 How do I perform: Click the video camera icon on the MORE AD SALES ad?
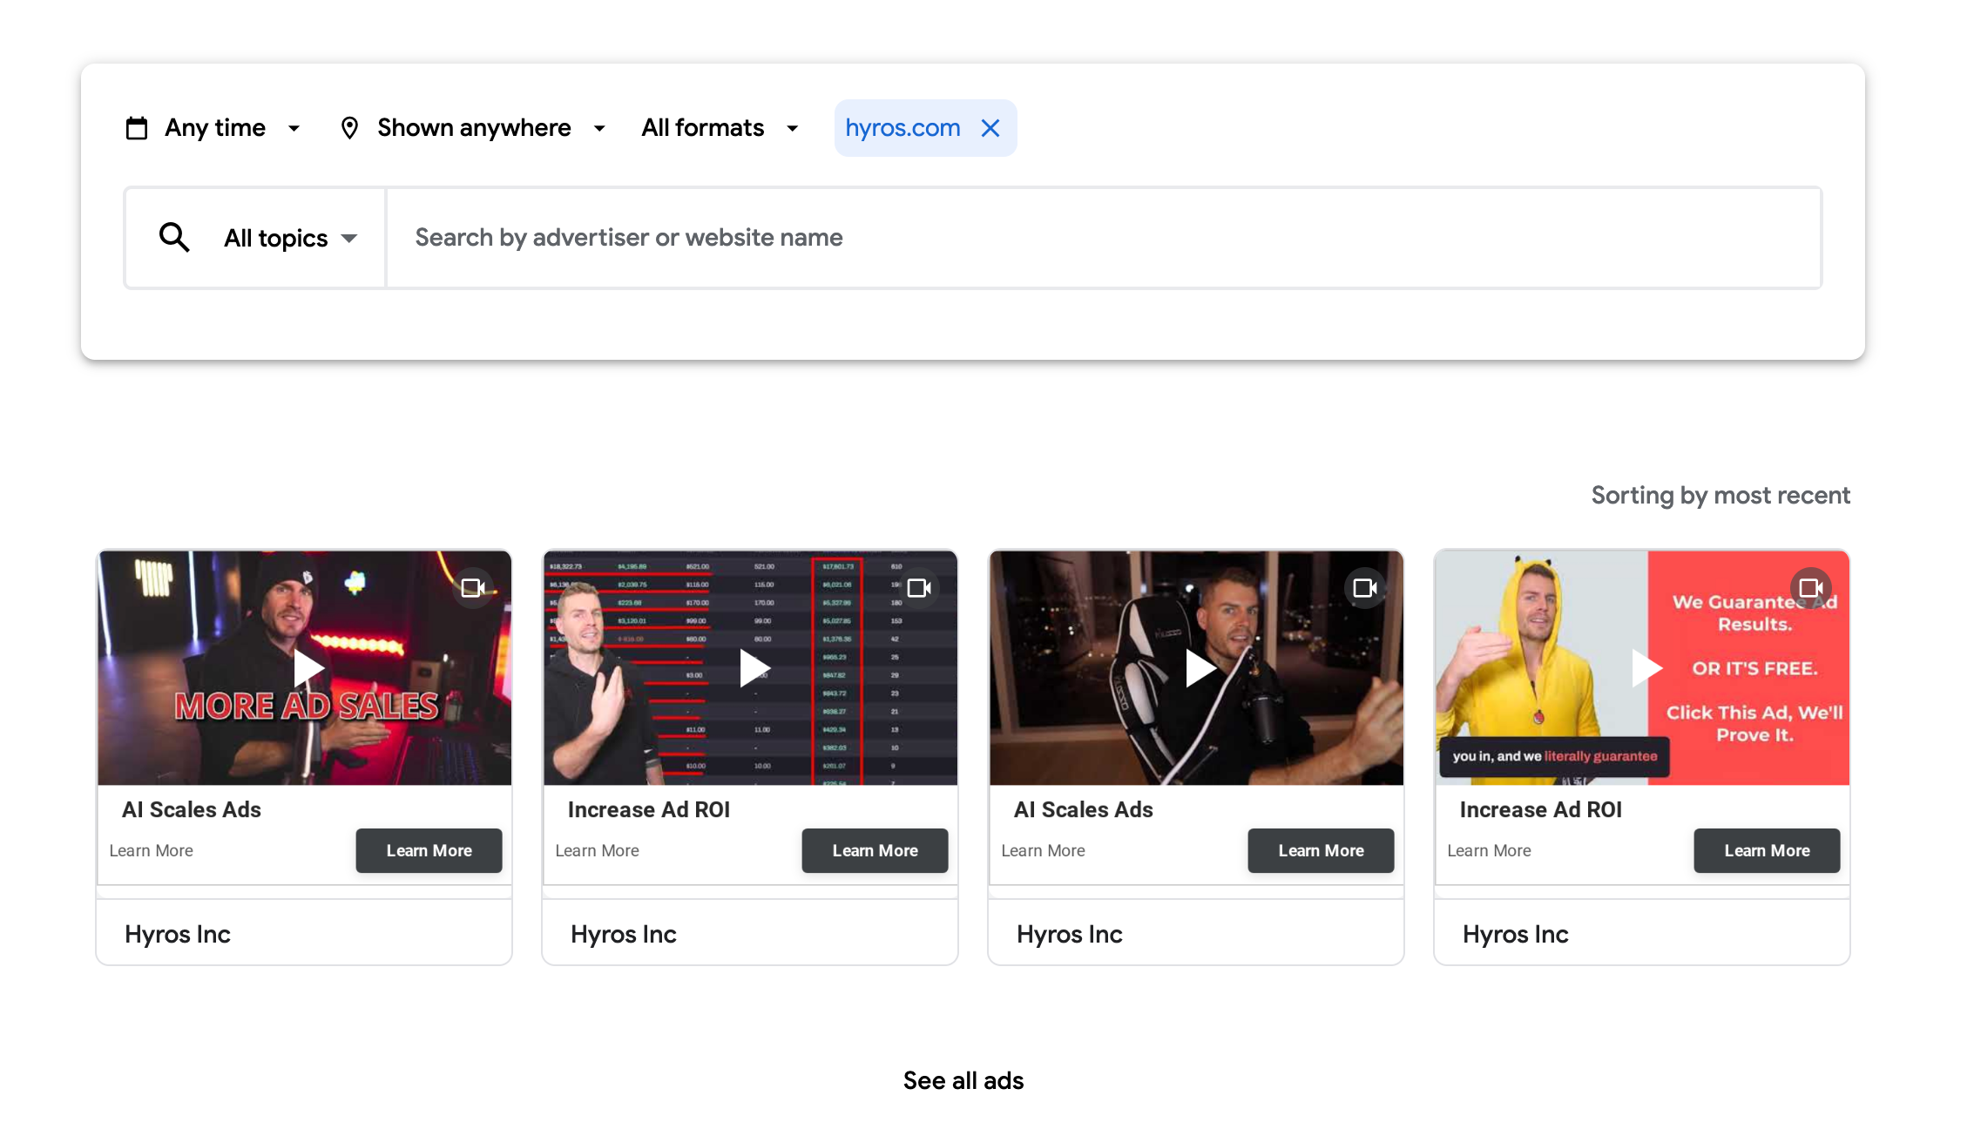(x=473, y=587)
